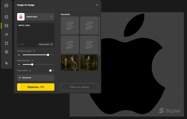Viewport: 187px width, 119px height.
Task: Click the sparkles magic tool icon
Action: (x=6, y=63)
